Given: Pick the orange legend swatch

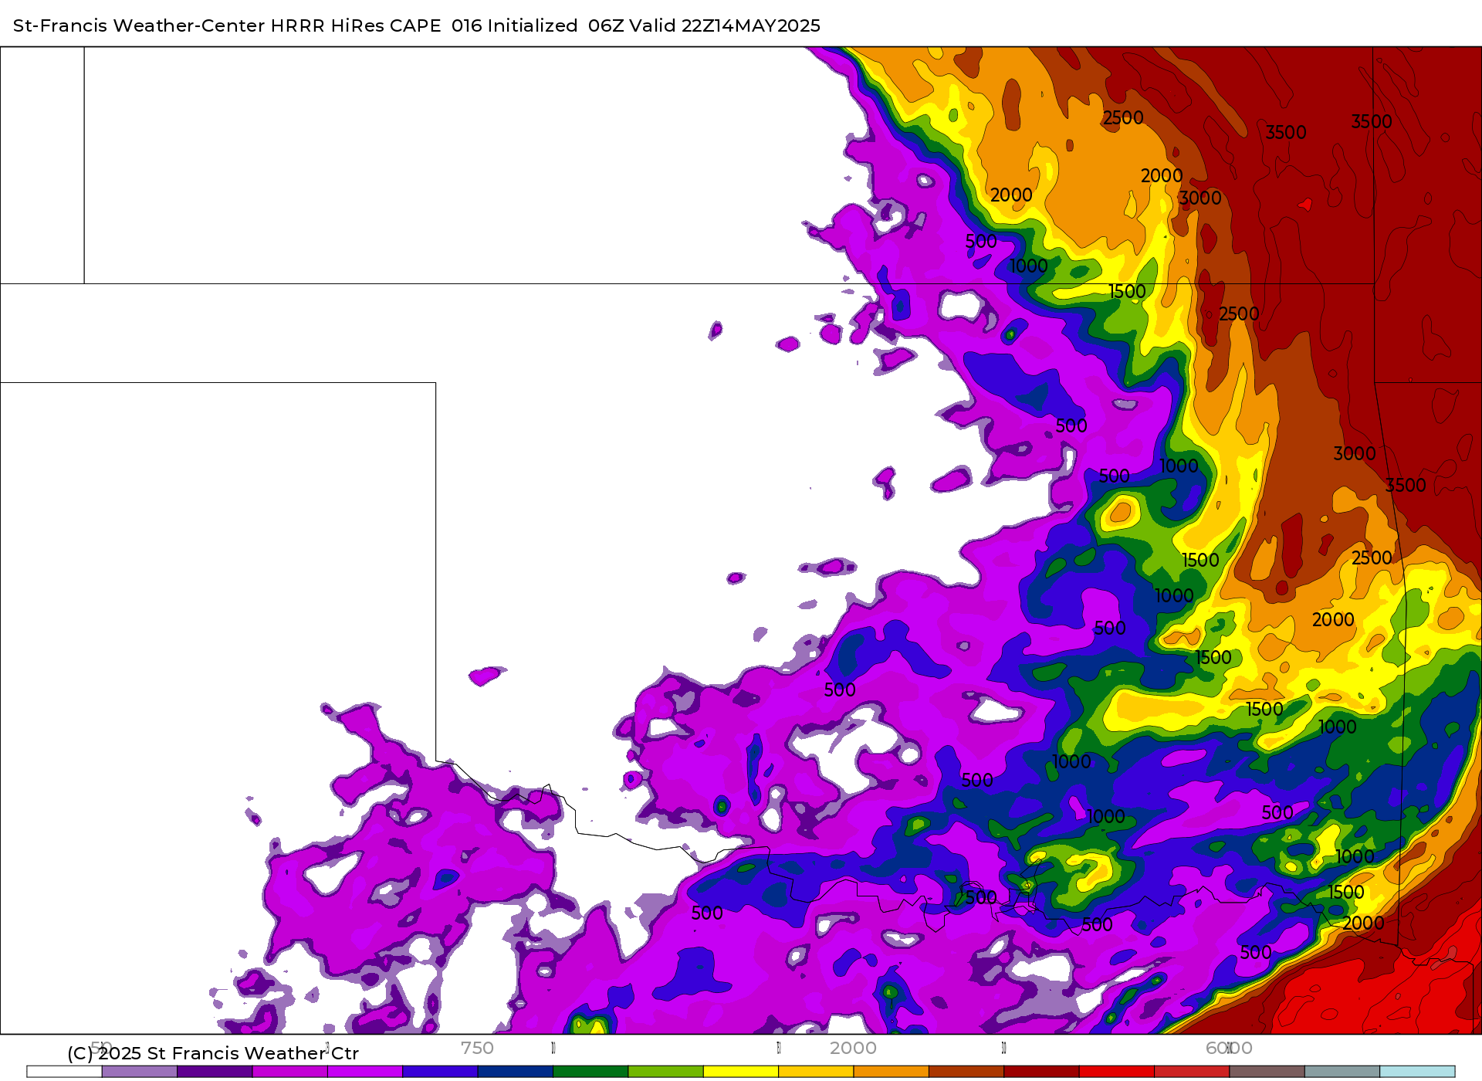Looking at the screenshot, I should point(891,1072).
